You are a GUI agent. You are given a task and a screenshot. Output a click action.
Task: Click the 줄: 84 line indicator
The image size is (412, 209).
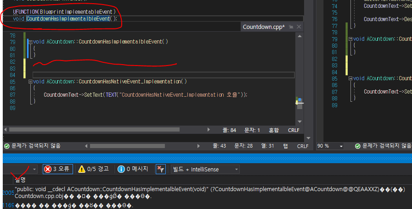point(229,130)
